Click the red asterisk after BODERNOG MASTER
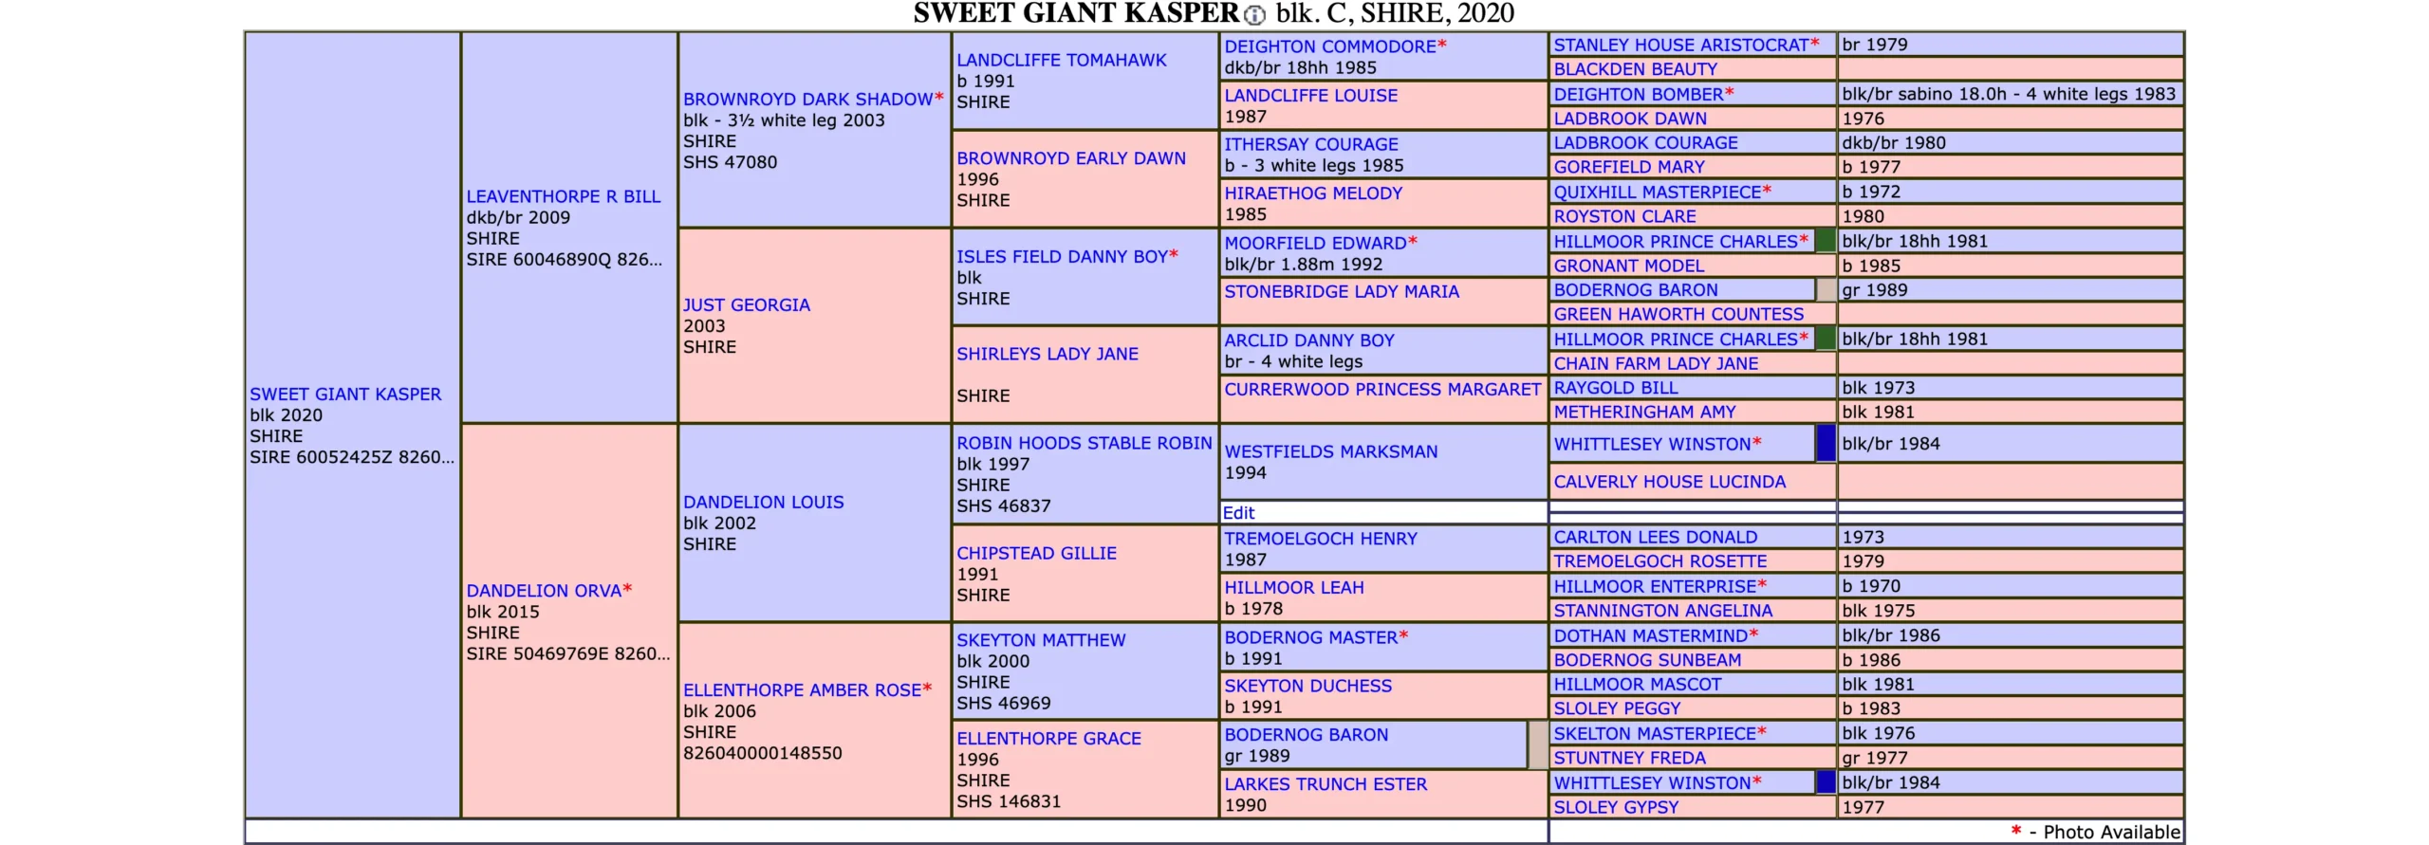 [1403, 635]
